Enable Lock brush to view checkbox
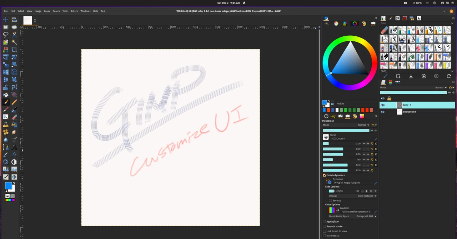Screen dimensions: 457x239 (x=325, y=231)
